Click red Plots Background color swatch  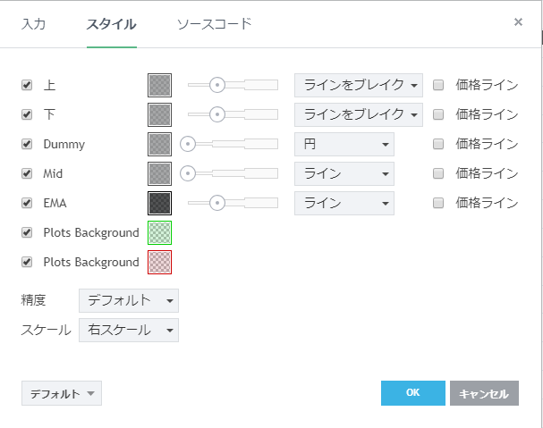159,262
